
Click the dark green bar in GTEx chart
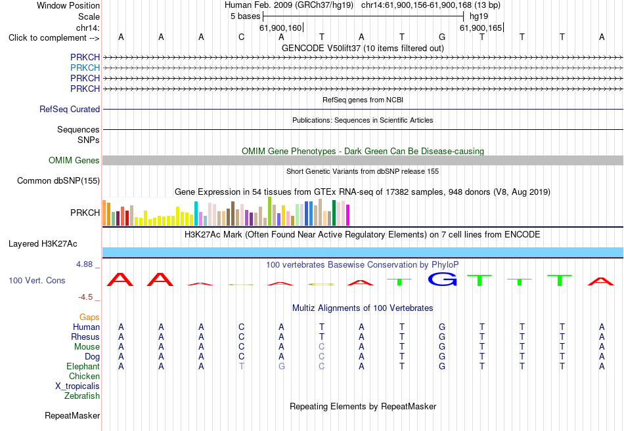(x=334, y=213)
